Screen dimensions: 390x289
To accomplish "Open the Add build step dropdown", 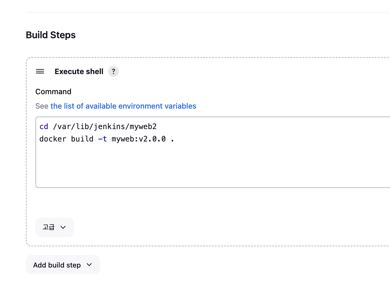I will click(x=63, y=265).
